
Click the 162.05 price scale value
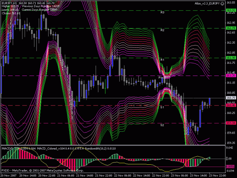click(x=231, y=53)
